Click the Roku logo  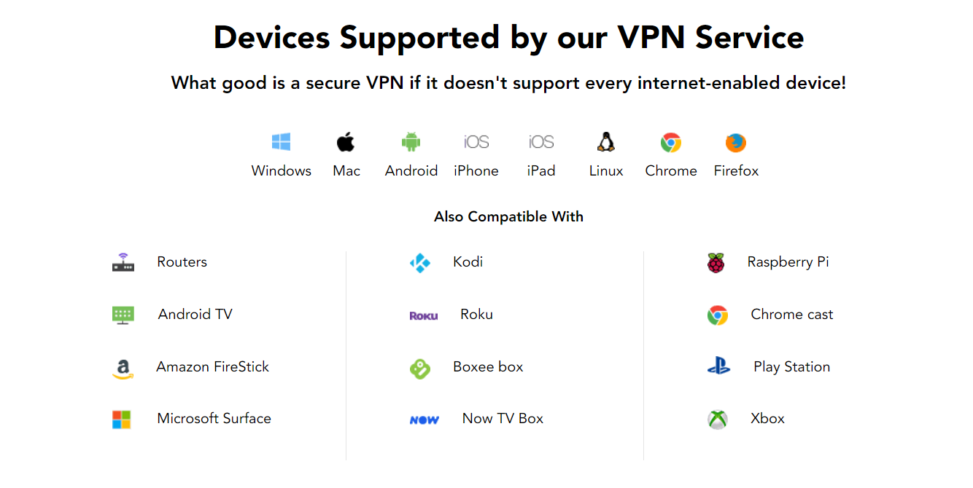(x=424, y=315)
